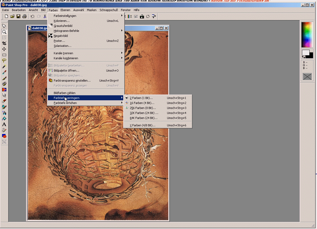Select the Magic Wand tool
The height and width of the screenshot is (229, 317).
[4, 67]
